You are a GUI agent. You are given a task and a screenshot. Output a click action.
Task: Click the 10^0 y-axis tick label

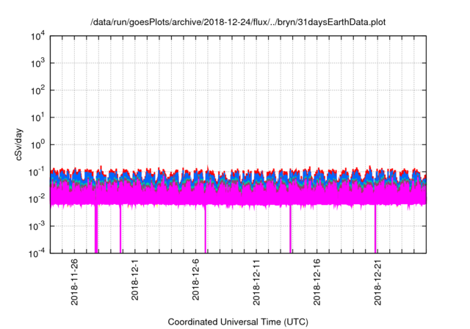(37, 145)
